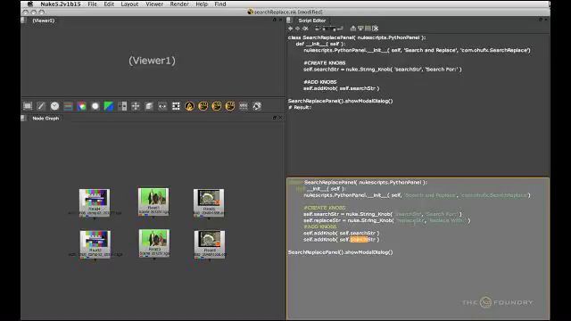Click the highlighted text in self.addKnob line

pos(359,240)
